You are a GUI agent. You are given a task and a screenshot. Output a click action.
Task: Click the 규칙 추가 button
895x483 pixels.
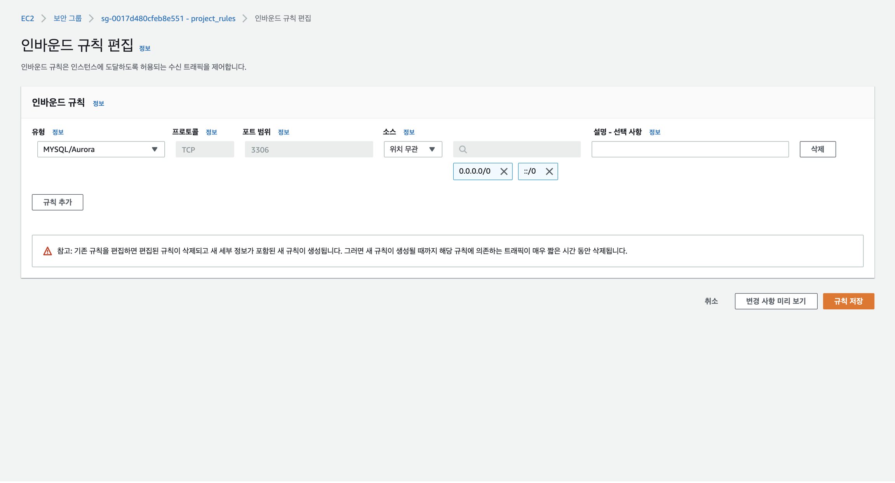pyautogui.click(x=57, y=202)
